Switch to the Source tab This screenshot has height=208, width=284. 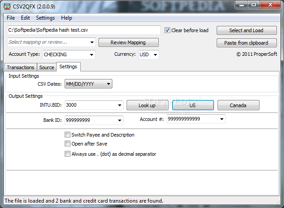[x=46, y=67]
